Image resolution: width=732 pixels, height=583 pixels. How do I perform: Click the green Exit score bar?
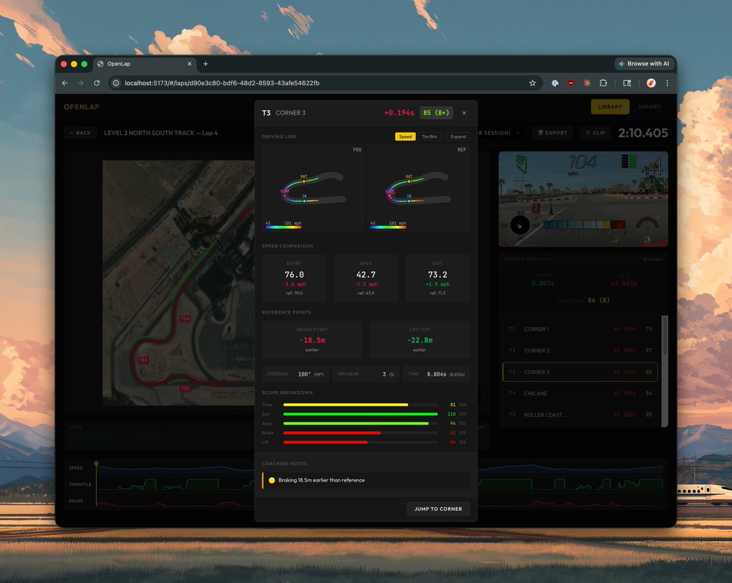coord(361,414)
